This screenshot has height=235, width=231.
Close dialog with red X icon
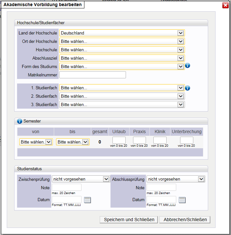pos(225,5)
